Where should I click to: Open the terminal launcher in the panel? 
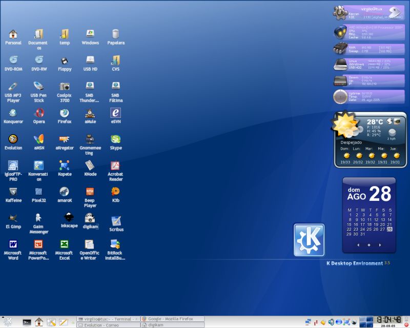27,322
